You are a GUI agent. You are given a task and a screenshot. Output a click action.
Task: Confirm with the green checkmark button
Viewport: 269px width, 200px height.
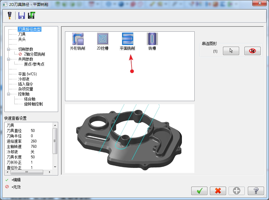(x=199, y=191)
